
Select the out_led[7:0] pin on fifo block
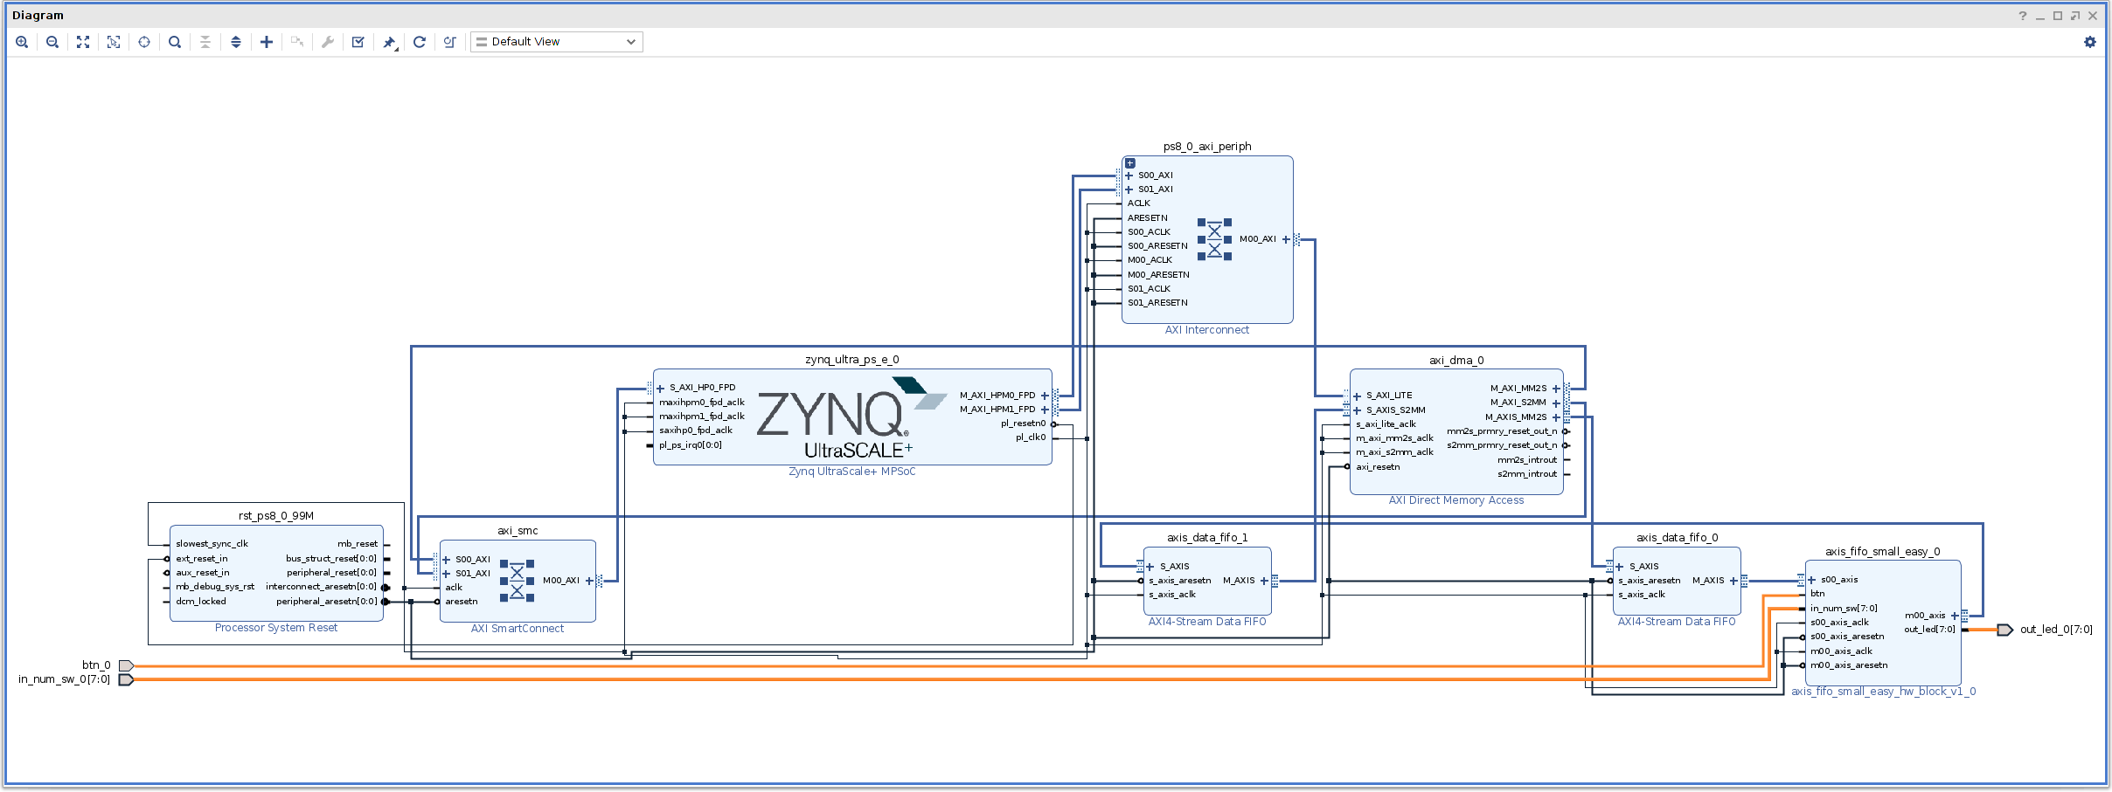(x=1929, y=630)
